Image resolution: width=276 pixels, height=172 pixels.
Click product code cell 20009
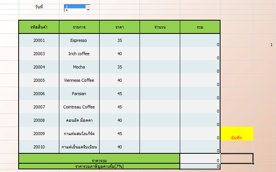(x=39, y=134)
